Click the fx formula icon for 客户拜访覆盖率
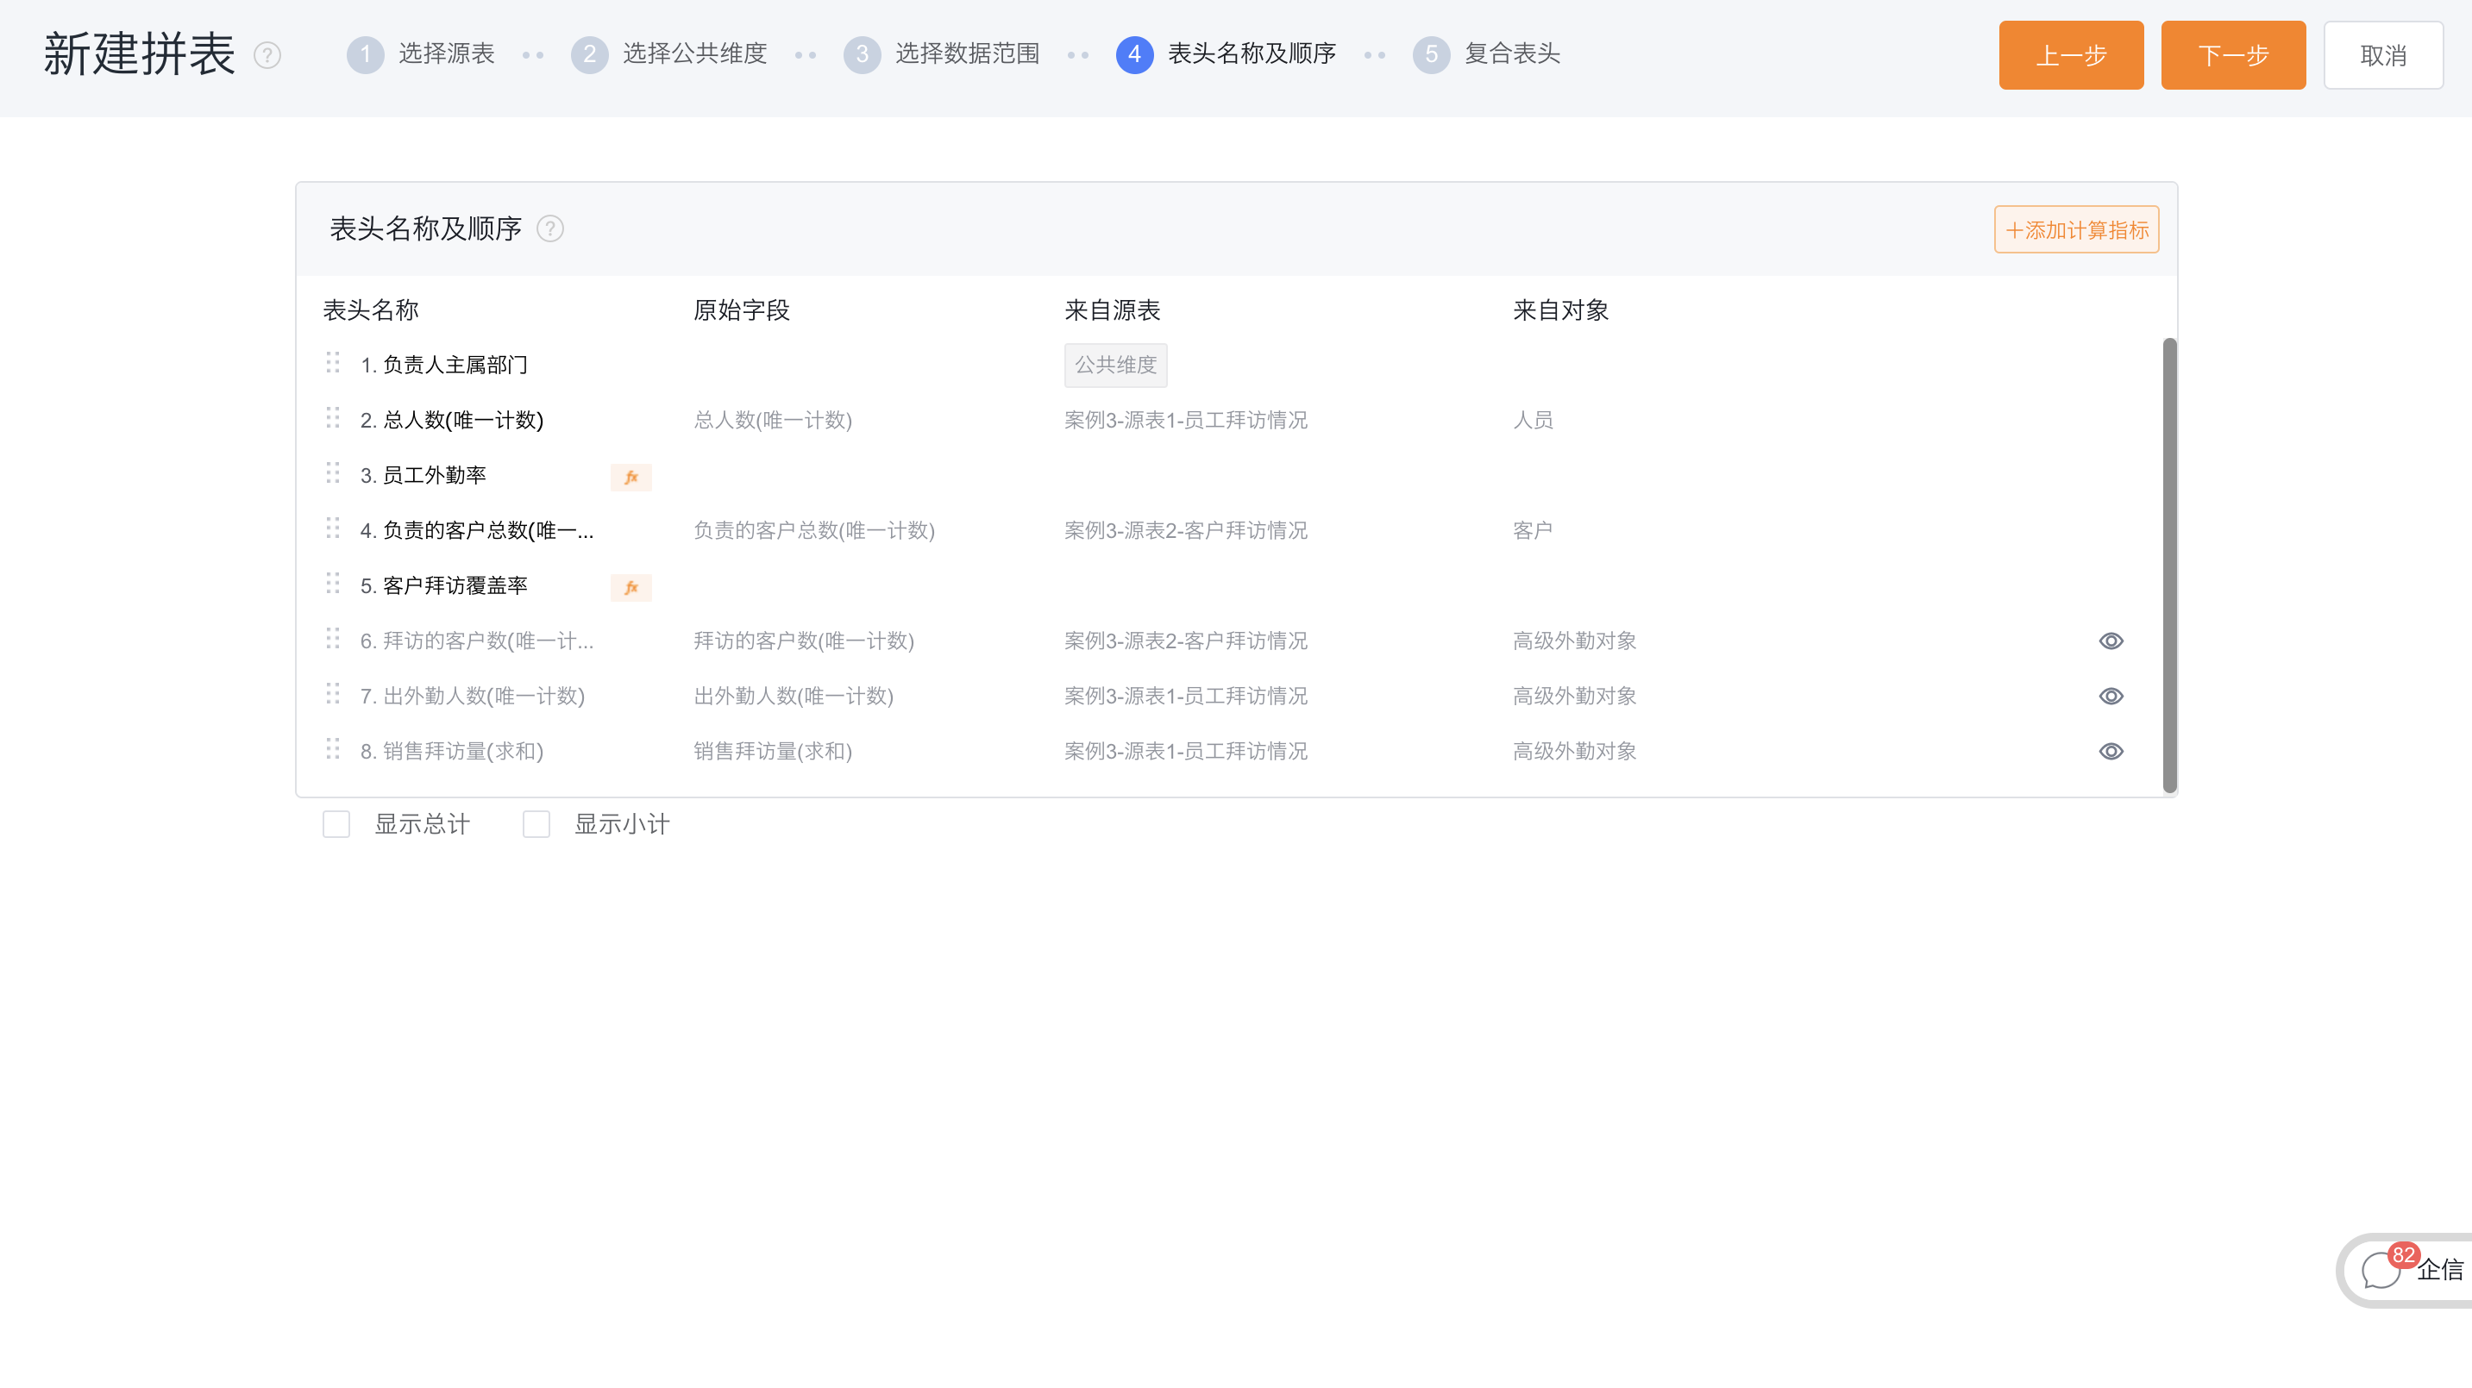Screen dimensions: 2472x1388 [x=631, y=587]
